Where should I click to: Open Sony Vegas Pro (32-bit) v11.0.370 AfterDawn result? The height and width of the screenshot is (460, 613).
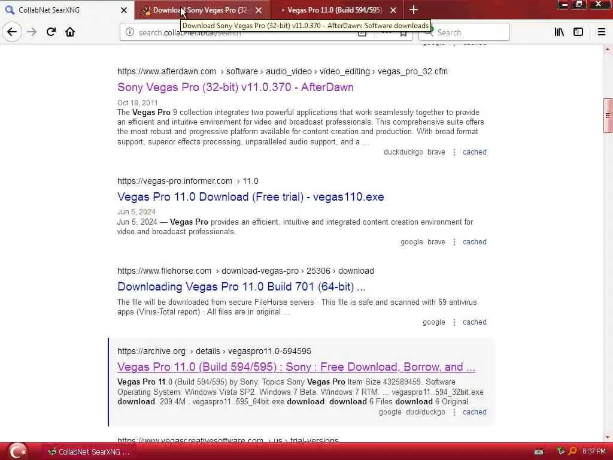[235, 87]
